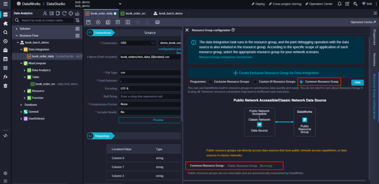The width and height of the screenshot is (379, 184).
Task: Select Custom DI Resource Groups radio option
Action: tap(255, 82)
